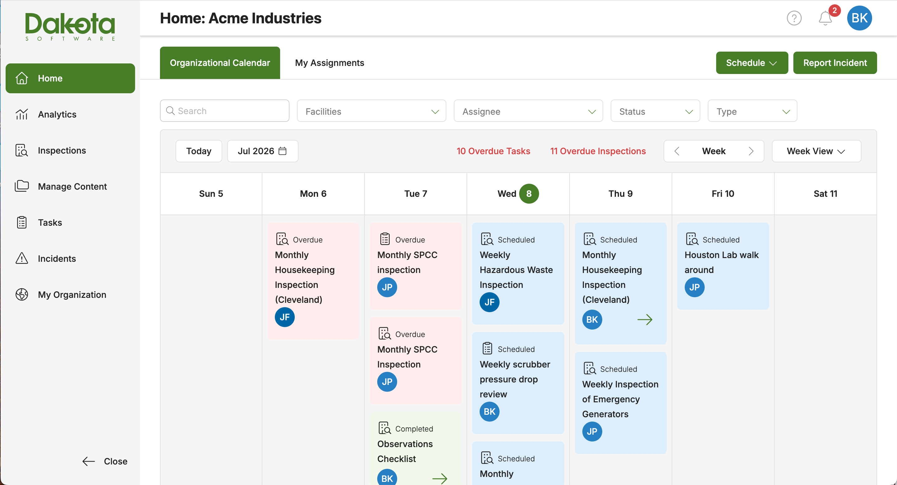Click the calendar icon next to Jul 2026

click(283, 151)
